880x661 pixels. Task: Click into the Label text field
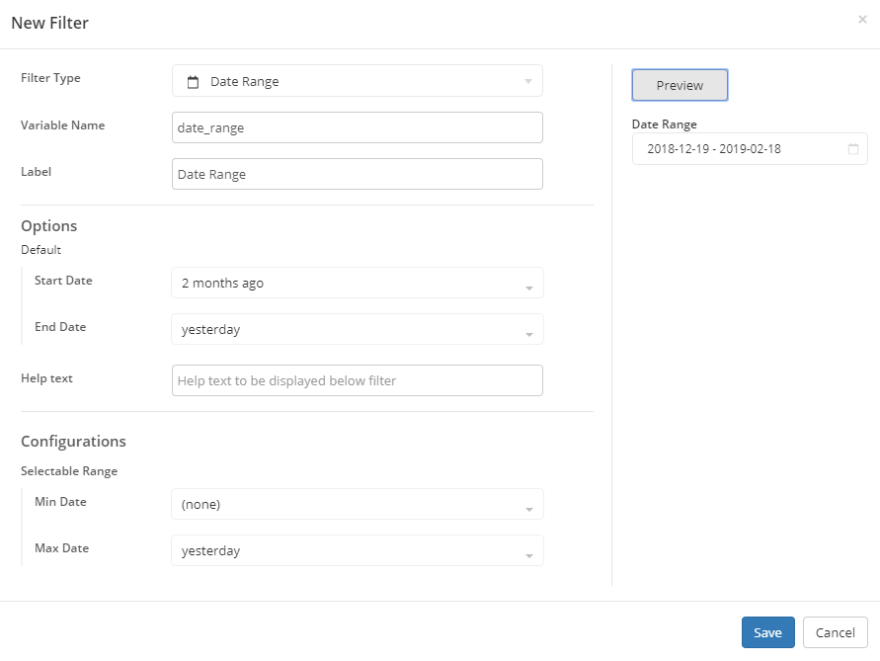pos(357,174)
